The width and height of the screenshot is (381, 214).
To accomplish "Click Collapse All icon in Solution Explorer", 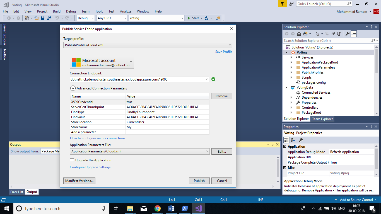I will (x=333, y=34).
